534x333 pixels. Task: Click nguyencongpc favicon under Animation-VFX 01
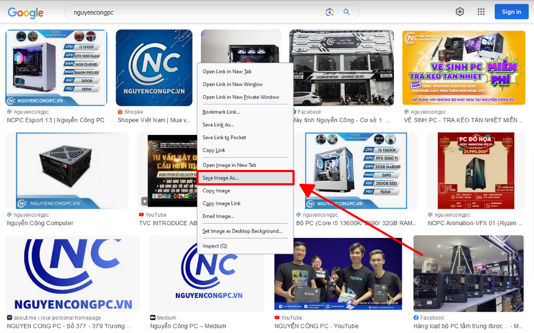pos(430,215)
